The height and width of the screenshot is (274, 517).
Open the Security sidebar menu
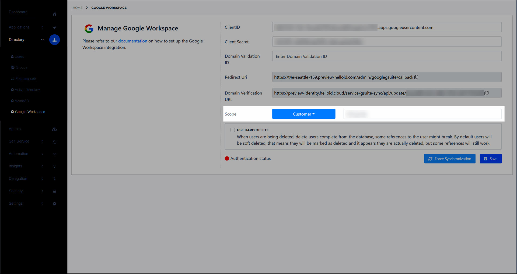(16, 191)
